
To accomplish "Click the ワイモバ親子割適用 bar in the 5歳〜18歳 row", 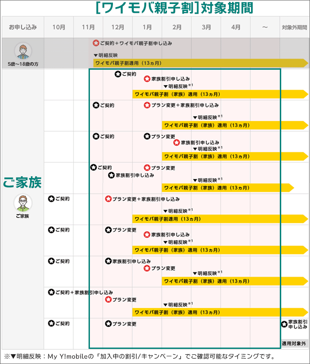I will (201, 63).
